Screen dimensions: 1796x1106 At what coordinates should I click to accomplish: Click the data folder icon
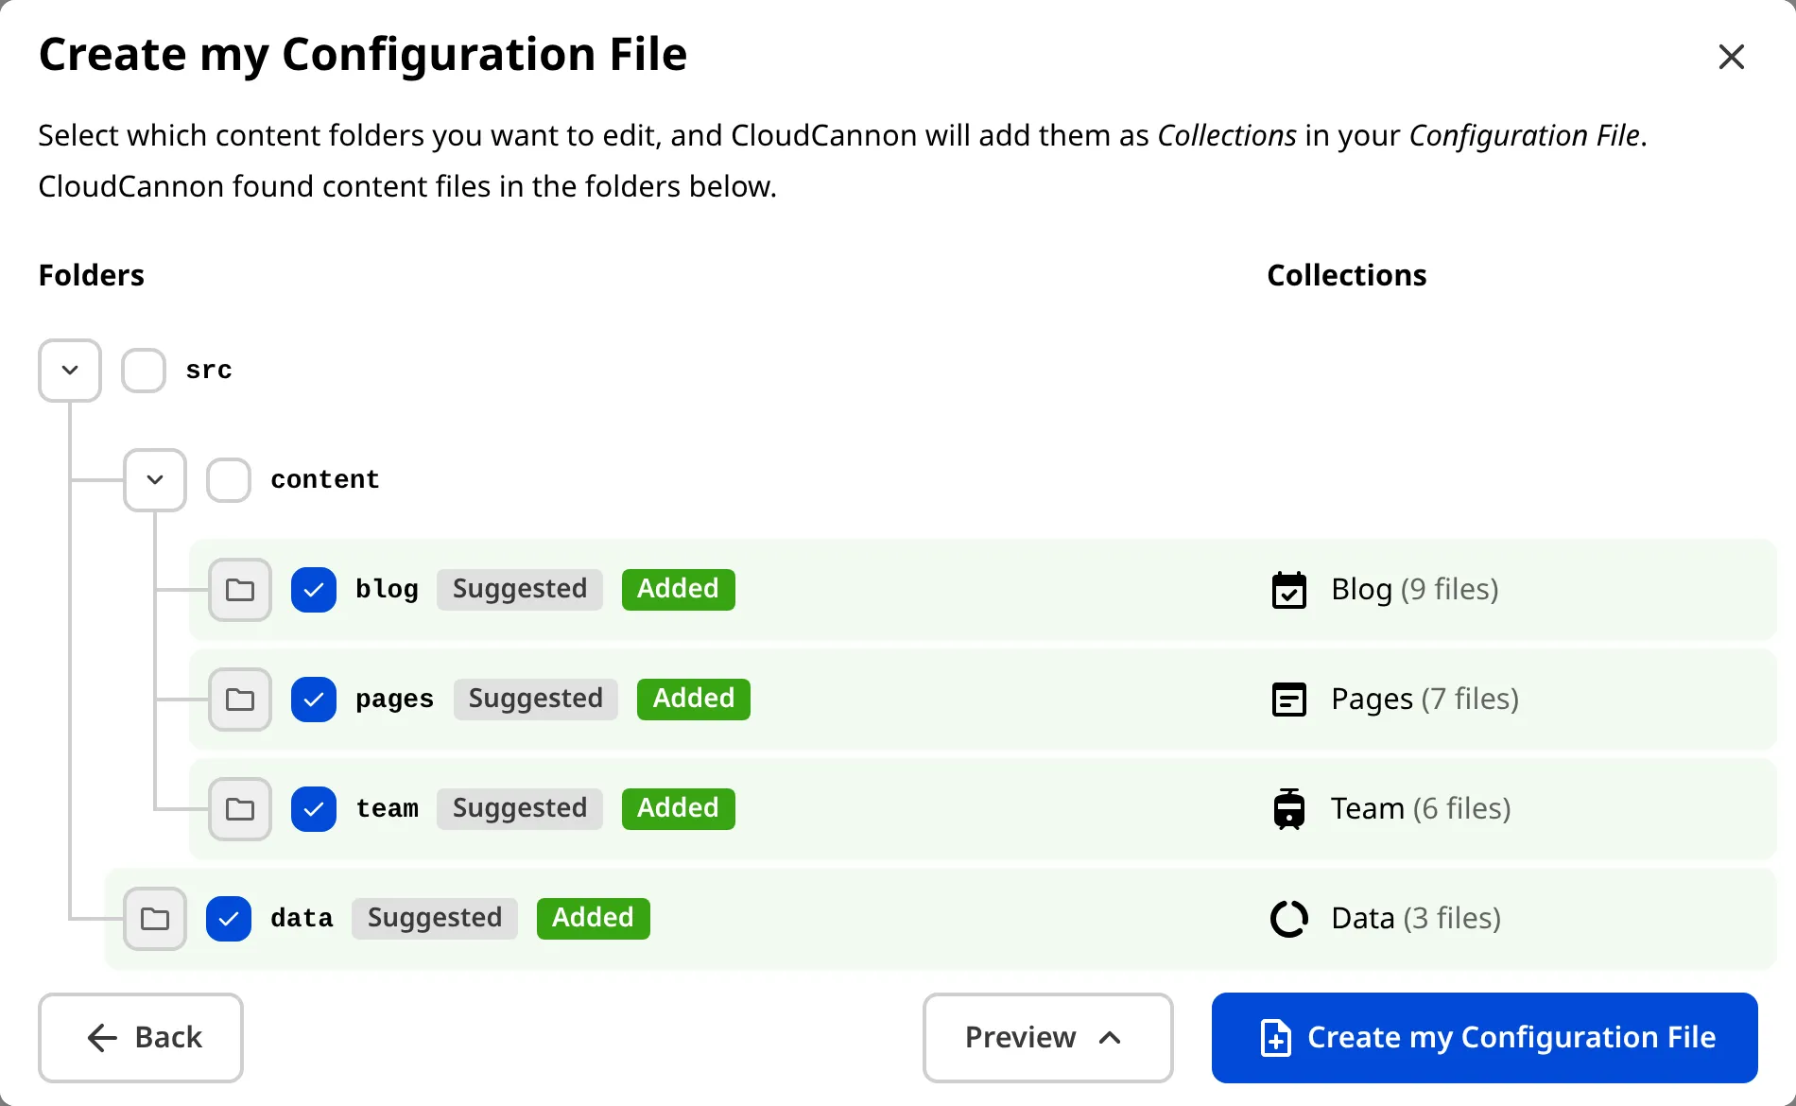pyautogui.click(x=154, y=918)
